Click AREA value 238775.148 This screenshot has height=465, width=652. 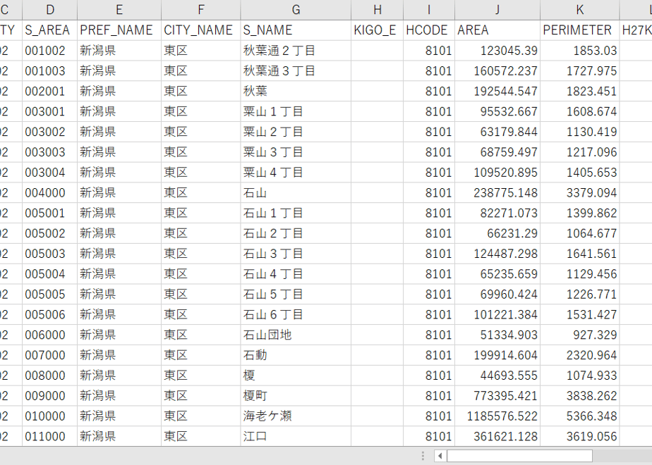(497, 192)
